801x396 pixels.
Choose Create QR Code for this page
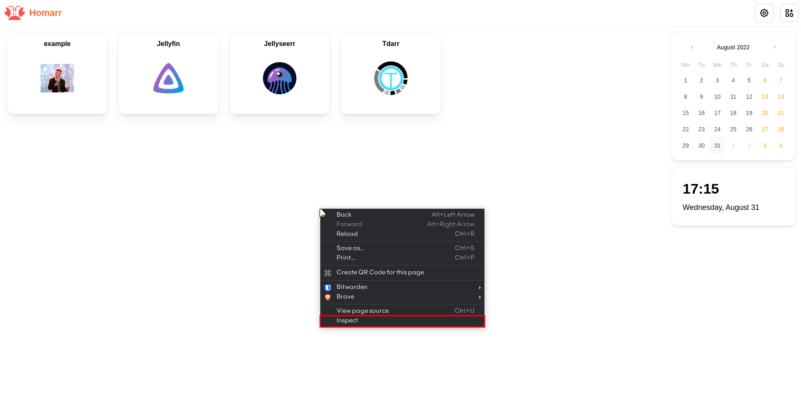402,272
